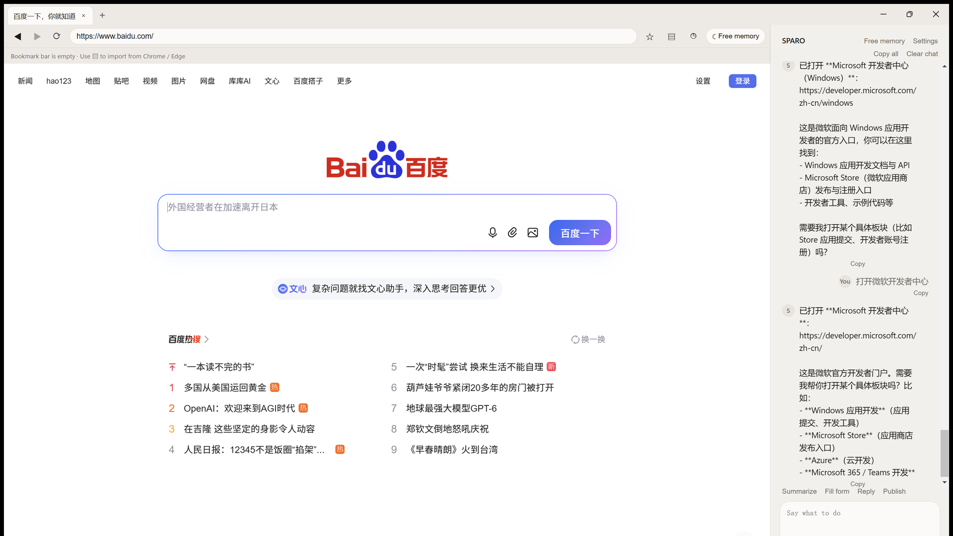Open the 文心 navigation link
953x536 pixels.
coord(272,81)
